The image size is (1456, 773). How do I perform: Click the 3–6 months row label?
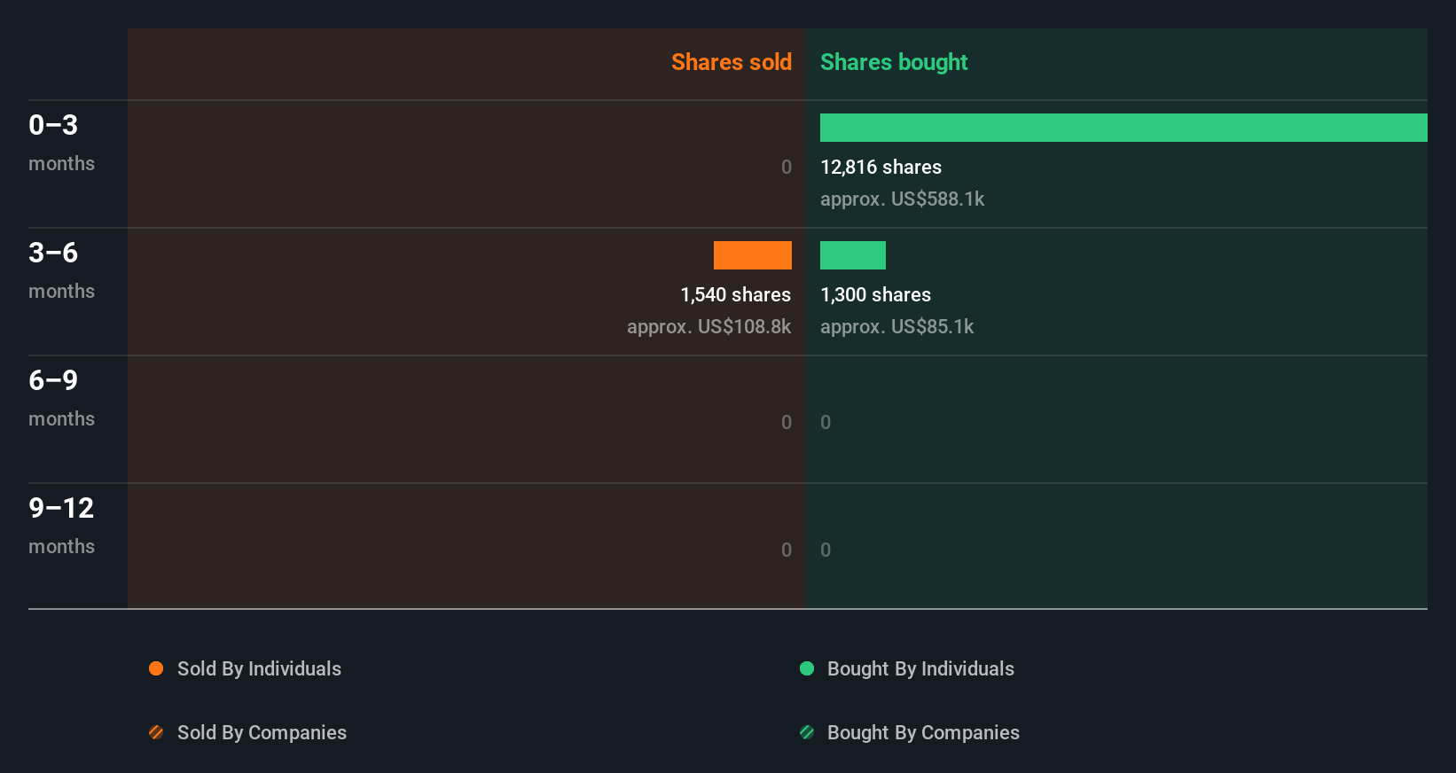60,269
